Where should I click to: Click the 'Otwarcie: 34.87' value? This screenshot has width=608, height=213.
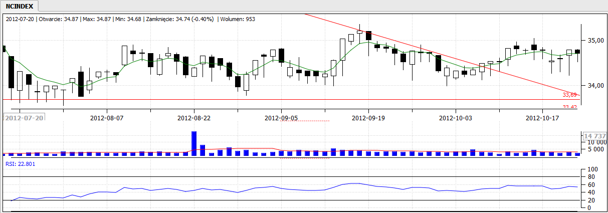59,19
